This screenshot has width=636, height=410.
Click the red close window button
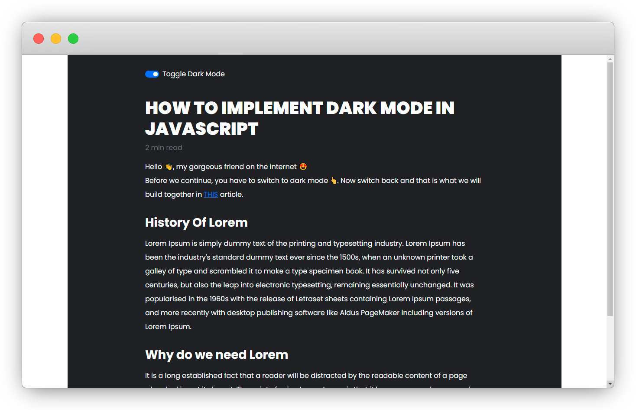pyautogui.click(x=39, y=39)
